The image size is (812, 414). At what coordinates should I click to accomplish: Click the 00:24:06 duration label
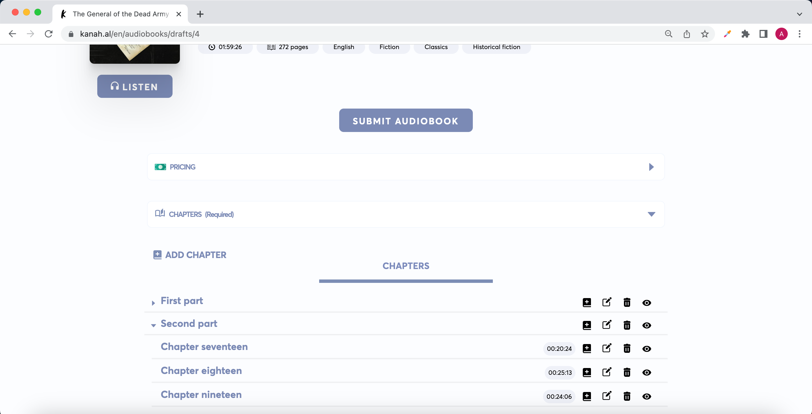click(559, 397)
